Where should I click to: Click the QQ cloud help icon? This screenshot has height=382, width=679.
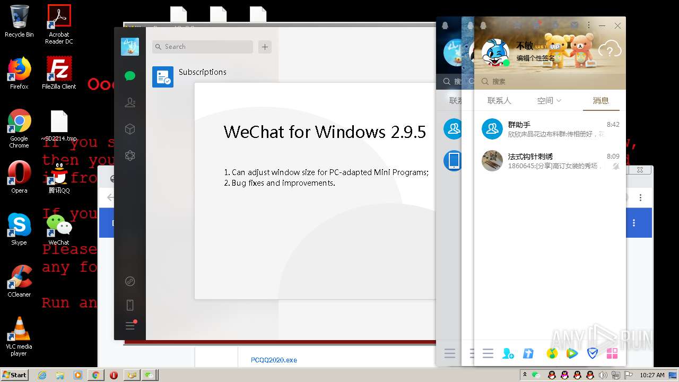coord(610,50)
